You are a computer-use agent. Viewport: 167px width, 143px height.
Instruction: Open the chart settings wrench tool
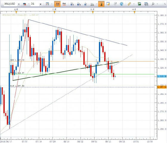pos(153,4)
